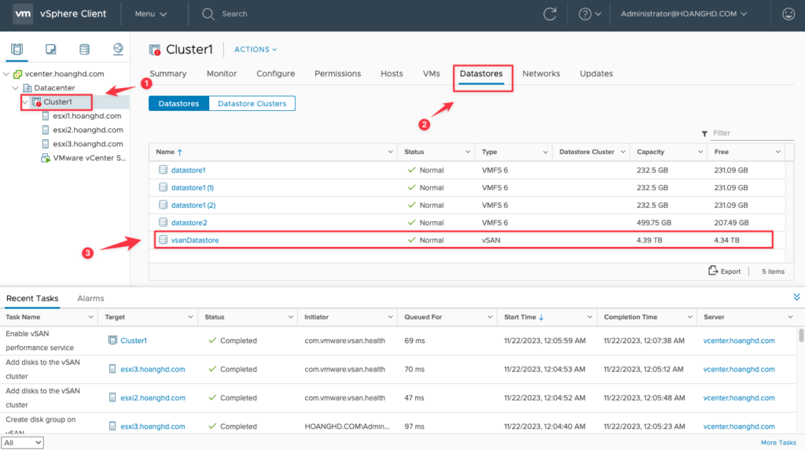Click cluster icon in Enable vSAN task row

coord(112,340)
